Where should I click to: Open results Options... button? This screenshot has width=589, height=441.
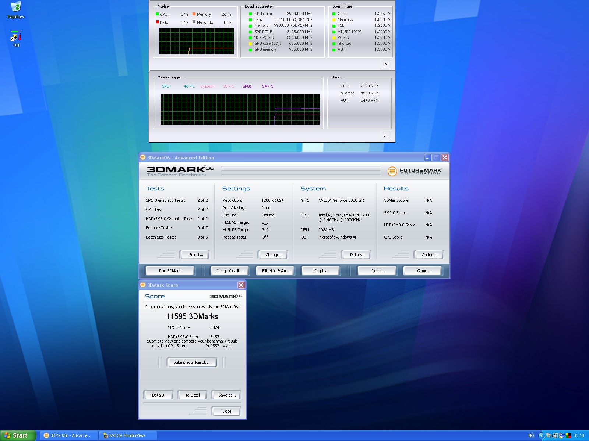(430, 255)
